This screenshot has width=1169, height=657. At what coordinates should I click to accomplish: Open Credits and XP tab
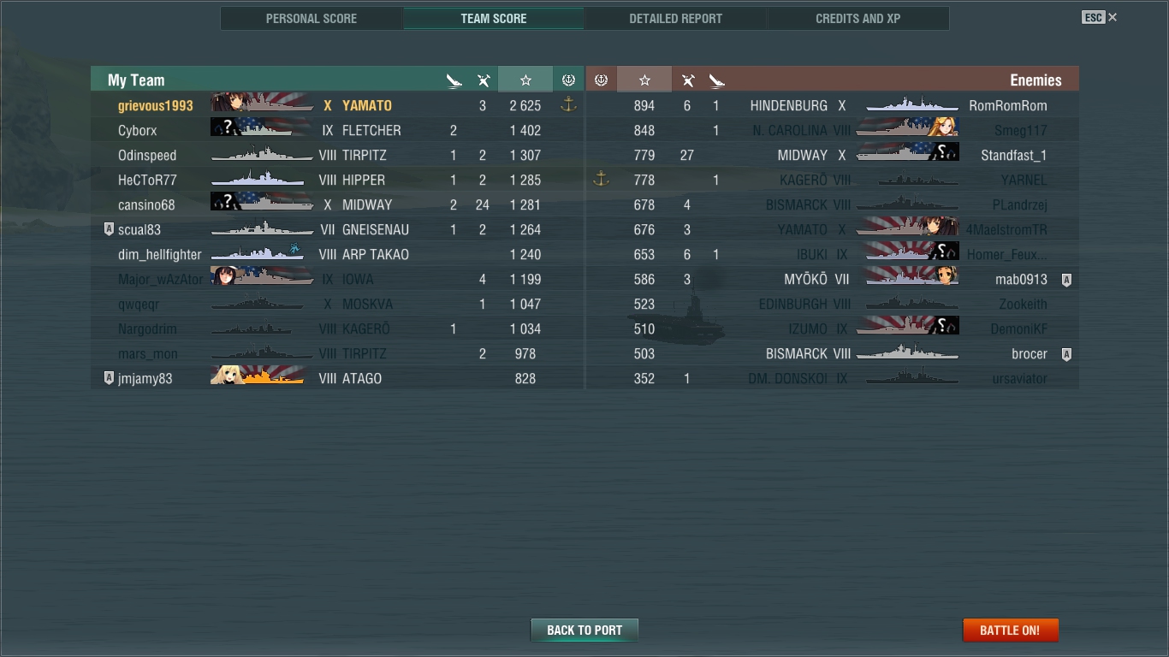(x=857, y=18)
